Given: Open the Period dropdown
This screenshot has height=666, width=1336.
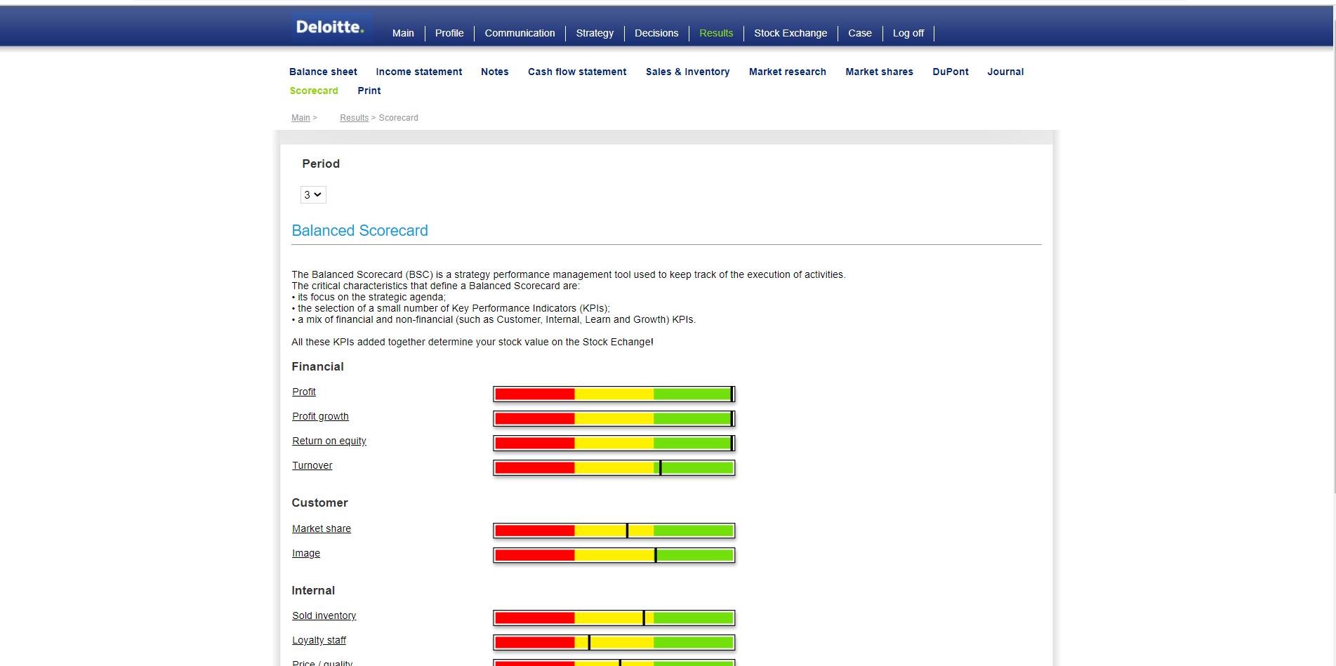Looking at the screenshot, I should (313, 195).
